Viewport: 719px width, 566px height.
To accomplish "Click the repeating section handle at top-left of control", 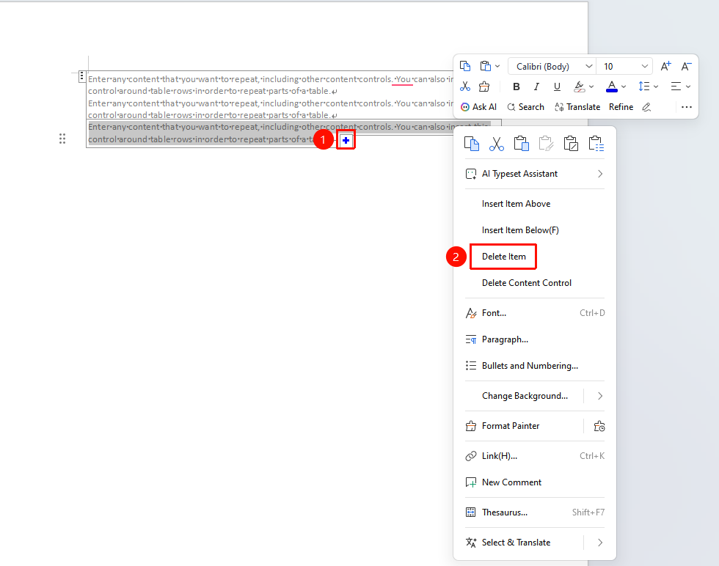I will click(x=81, y=76).
